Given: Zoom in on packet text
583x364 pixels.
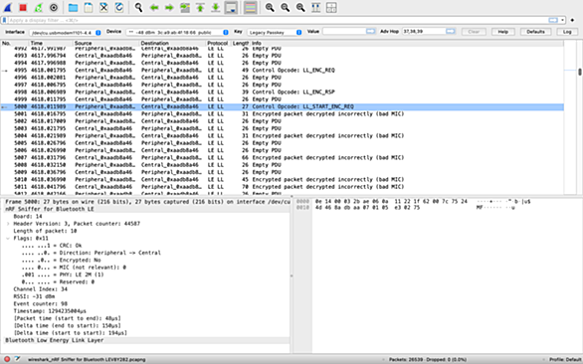Looking at the screenshot, I should [270, 7].
